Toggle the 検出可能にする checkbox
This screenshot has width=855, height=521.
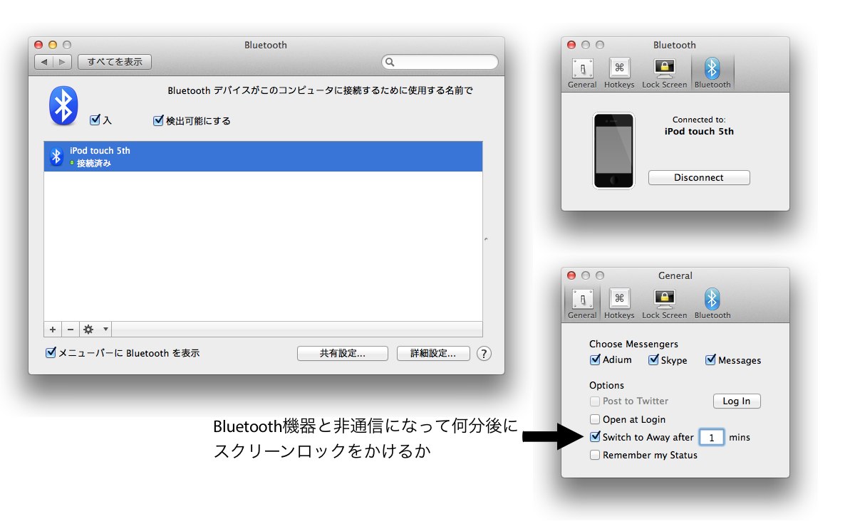[158, 120]
